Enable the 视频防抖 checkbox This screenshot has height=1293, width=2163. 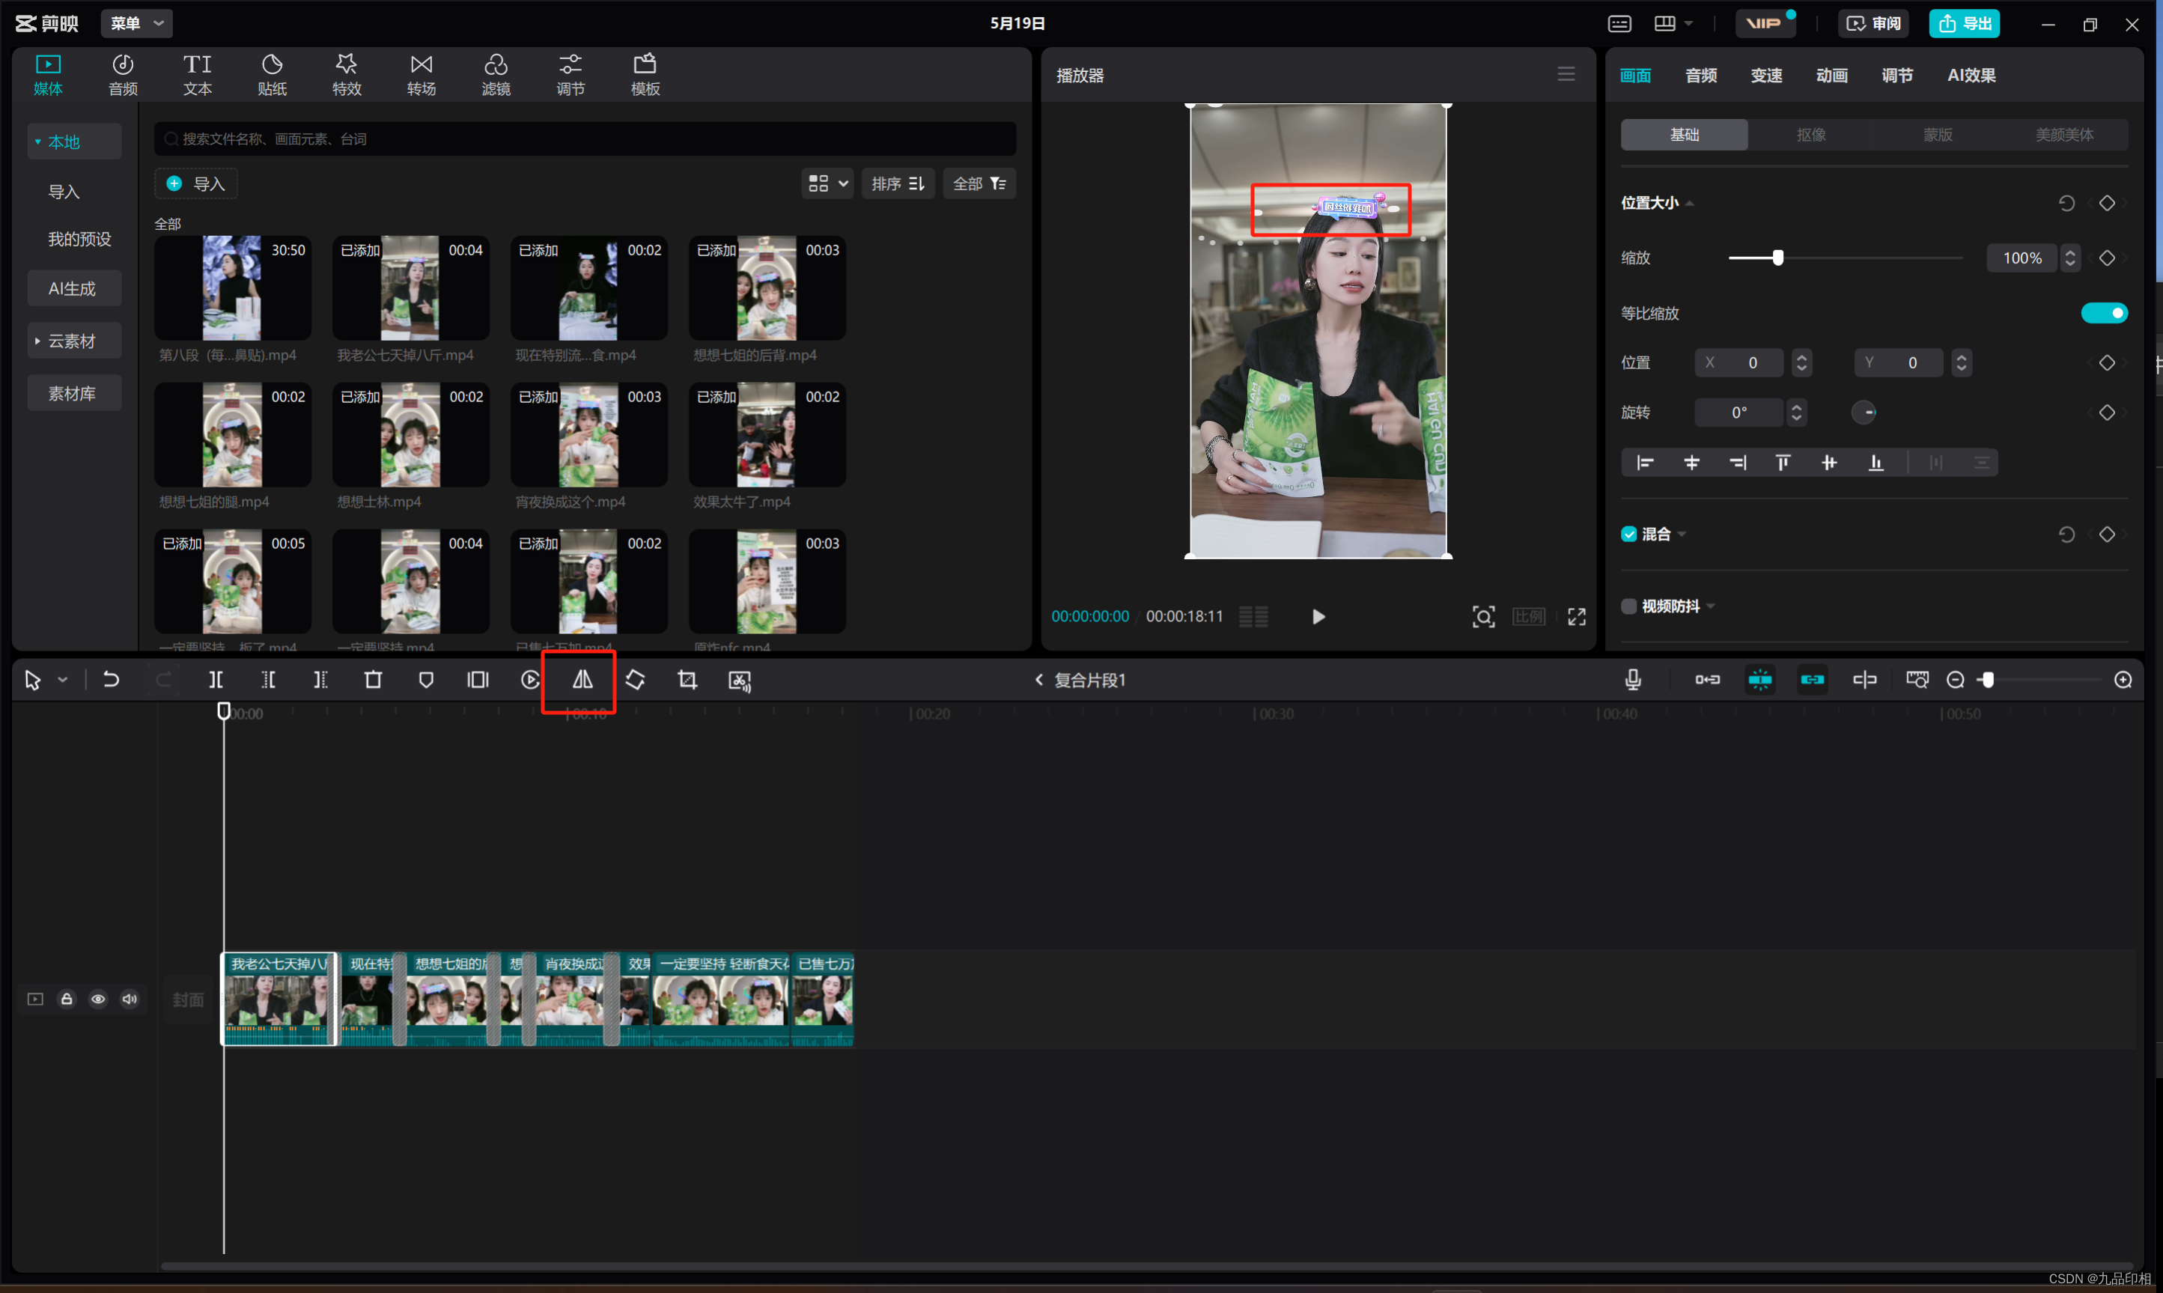[x=1629, y=606]
